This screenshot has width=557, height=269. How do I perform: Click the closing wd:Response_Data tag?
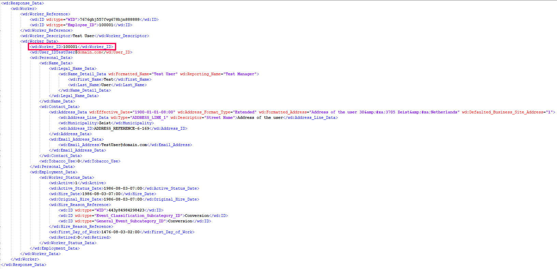(x=24, y=265)
